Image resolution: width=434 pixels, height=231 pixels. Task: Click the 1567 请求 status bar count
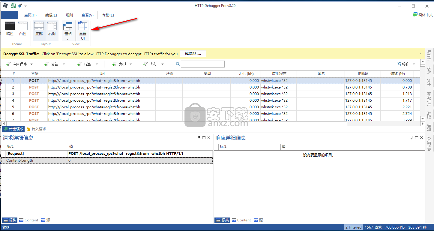tap(373, 227)
